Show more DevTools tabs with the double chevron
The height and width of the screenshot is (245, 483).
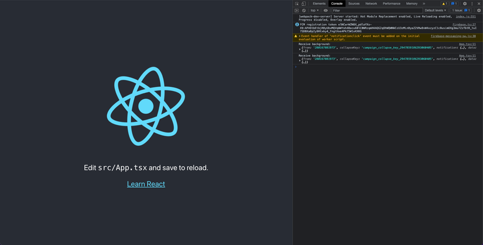424,3
